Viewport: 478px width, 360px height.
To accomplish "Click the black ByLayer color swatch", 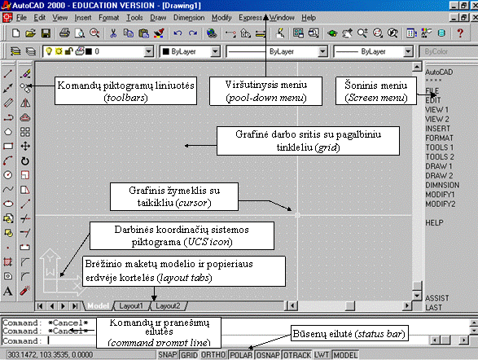I will [x=166, y=51].
